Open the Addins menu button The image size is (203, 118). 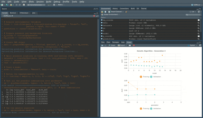(60, 5)
